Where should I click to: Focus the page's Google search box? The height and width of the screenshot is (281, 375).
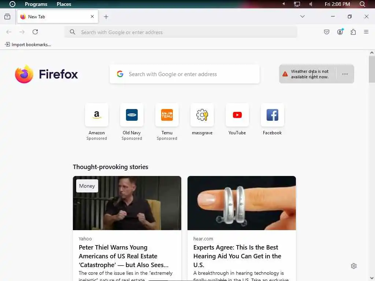(x=185, y=74)
